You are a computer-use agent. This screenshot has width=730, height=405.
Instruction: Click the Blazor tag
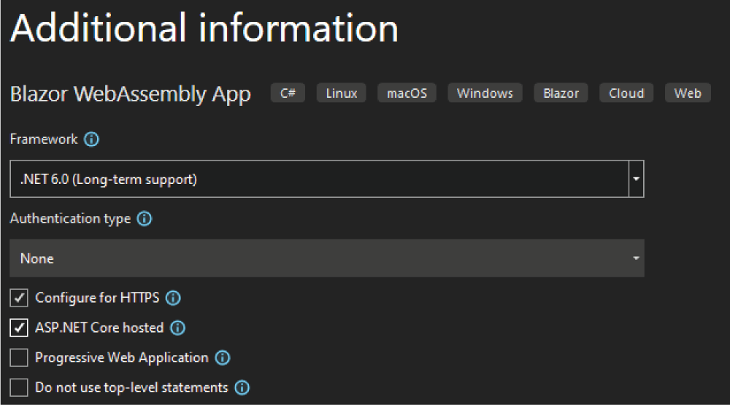click(561, 93)
